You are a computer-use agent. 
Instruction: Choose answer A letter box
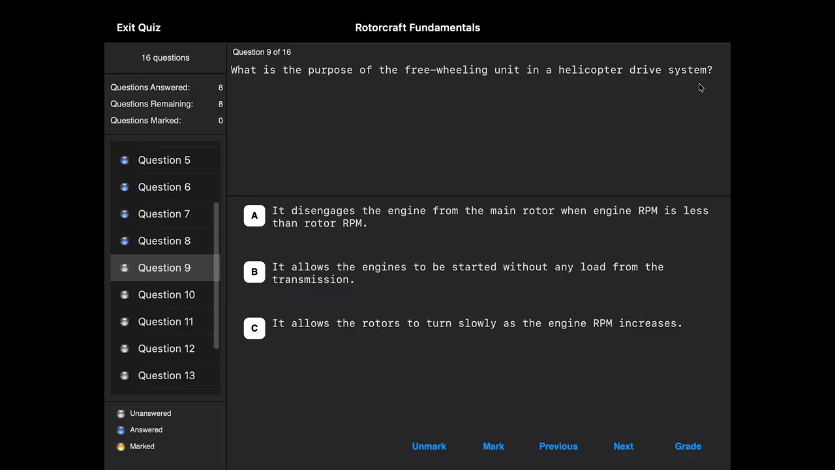click(254, 215)
